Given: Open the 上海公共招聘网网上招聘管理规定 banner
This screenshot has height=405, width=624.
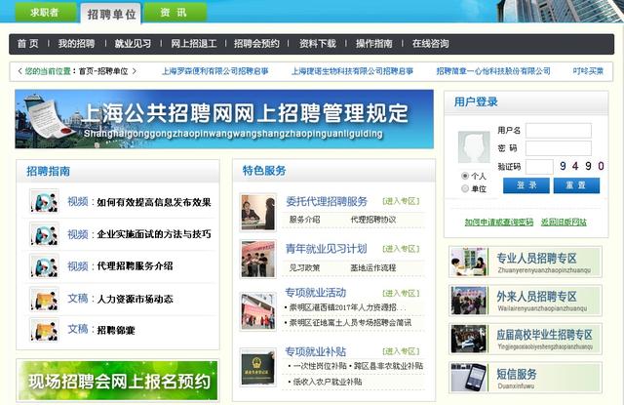Looking at the screenshot, I should coord(224,119).
